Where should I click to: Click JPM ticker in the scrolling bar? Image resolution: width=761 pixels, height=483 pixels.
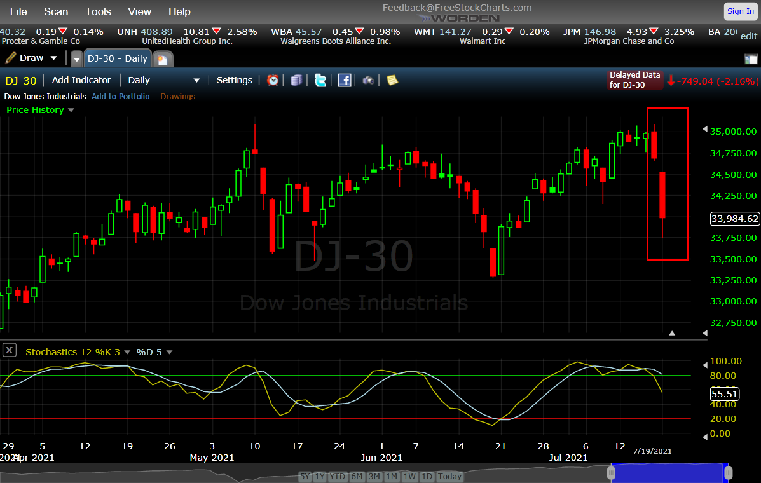(629, 36)
